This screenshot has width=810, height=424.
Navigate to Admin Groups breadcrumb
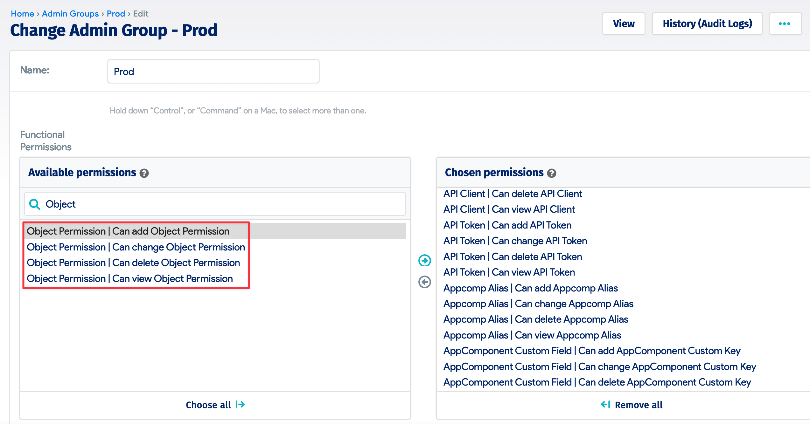70,14
